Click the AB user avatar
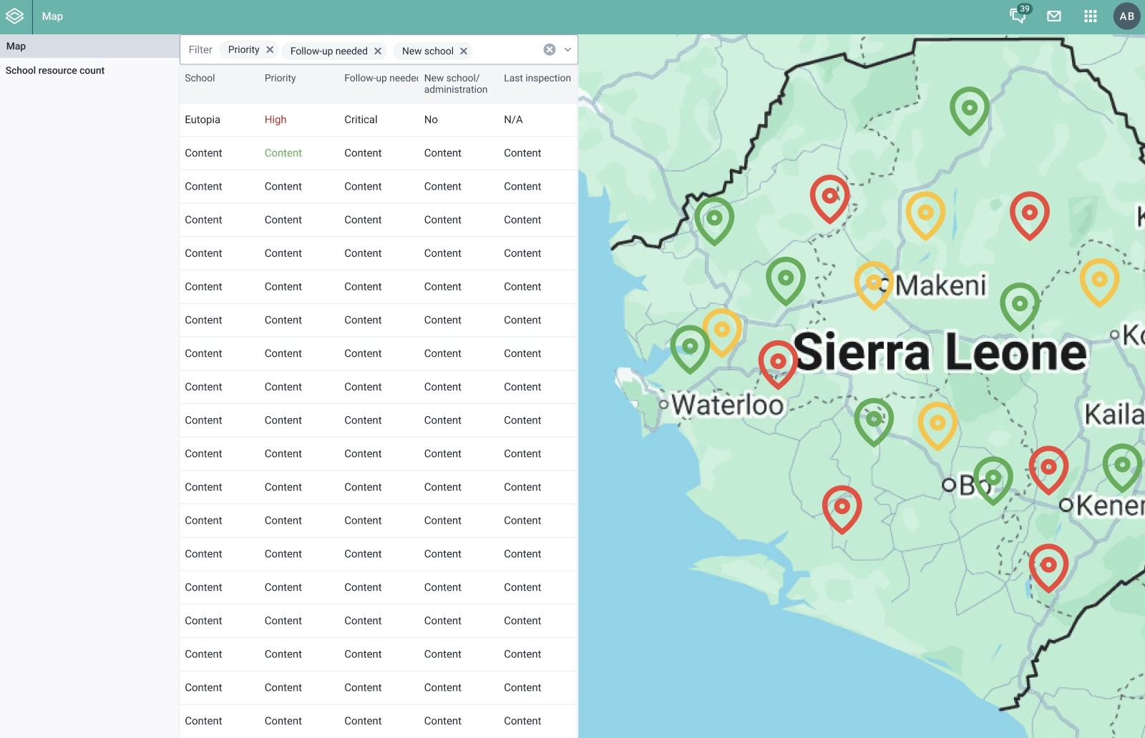Image resolution: width=1145 pixels, height=738 pixels. point(1126,16)
